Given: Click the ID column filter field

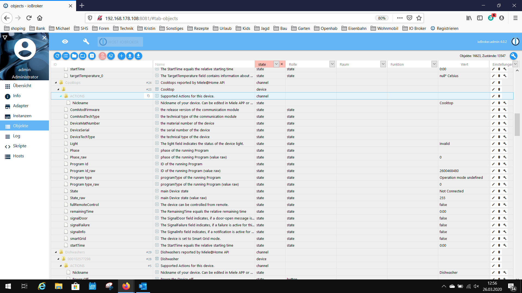Looking at the screenshot, I should tap(102, 64).
